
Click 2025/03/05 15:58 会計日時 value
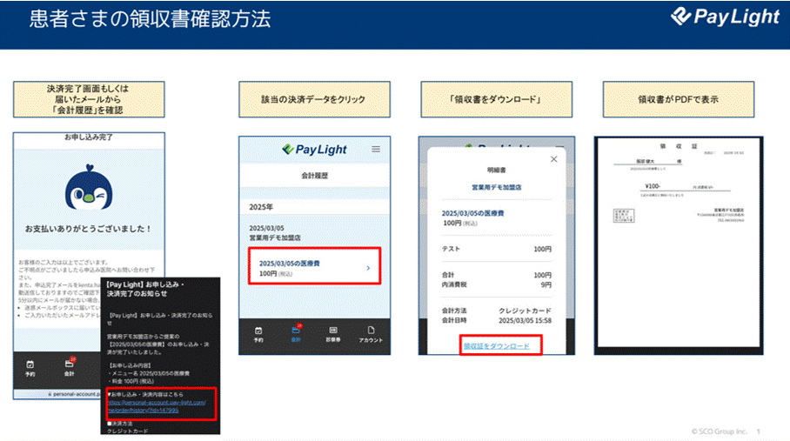[x=525, y=320]
